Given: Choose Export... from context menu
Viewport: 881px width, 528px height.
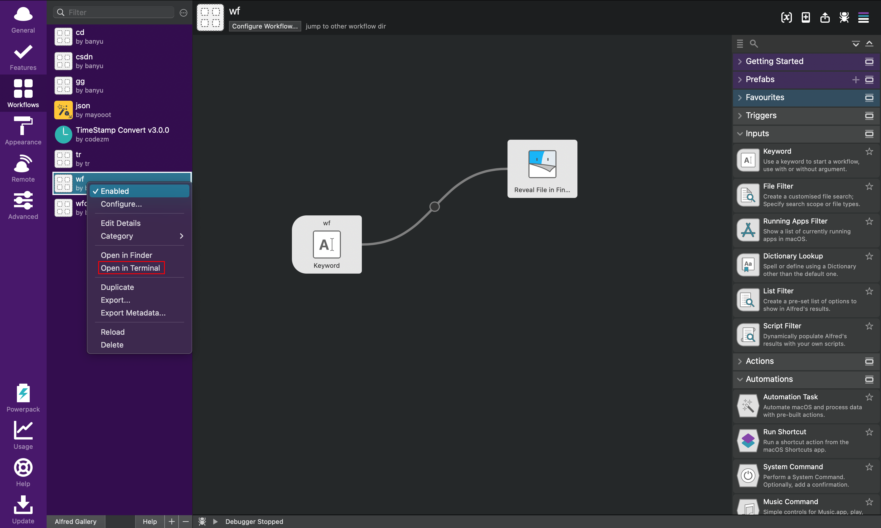Looking at the screenshot, I should [139, 300].
